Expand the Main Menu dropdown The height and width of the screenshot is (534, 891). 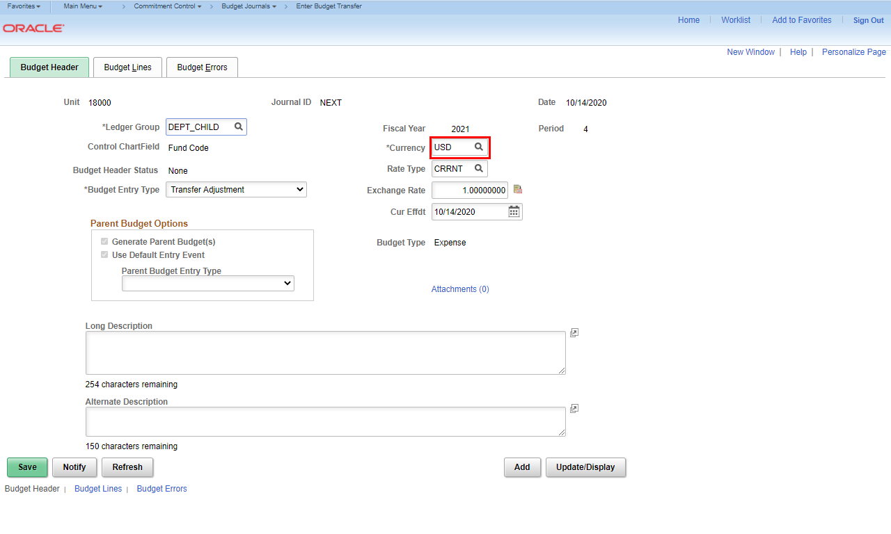[x=83, y=6]
